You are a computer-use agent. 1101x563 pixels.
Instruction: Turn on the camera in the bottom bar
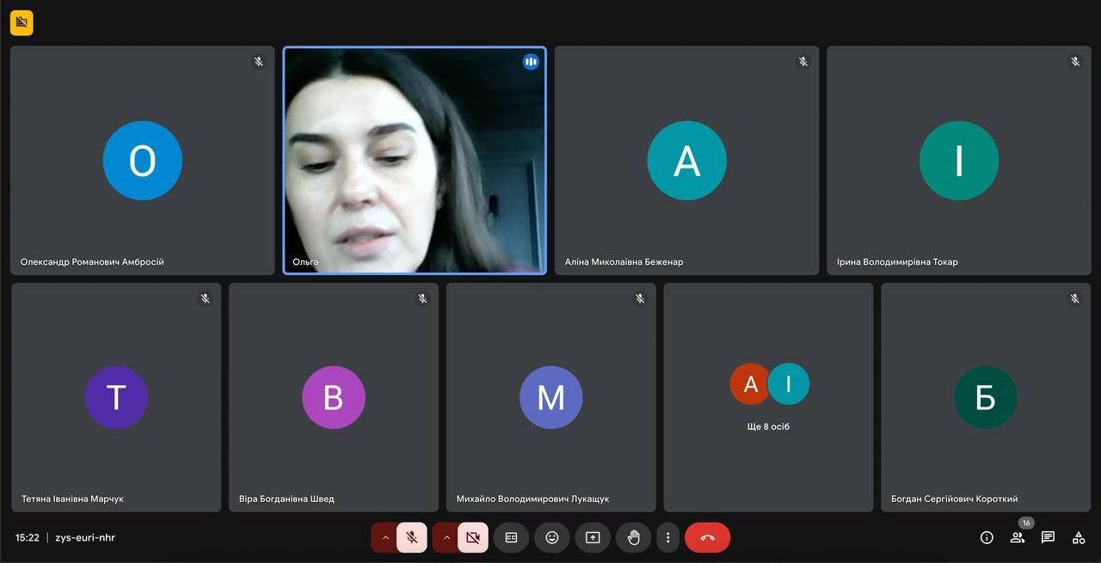472,537
